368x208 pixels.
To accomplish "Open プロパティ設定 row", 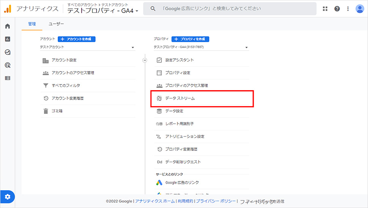I will pyautogui.click(x=202, y=73).
